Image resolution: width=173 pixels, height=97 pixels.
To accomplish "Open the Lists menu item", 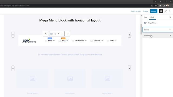I will (112, 41).
